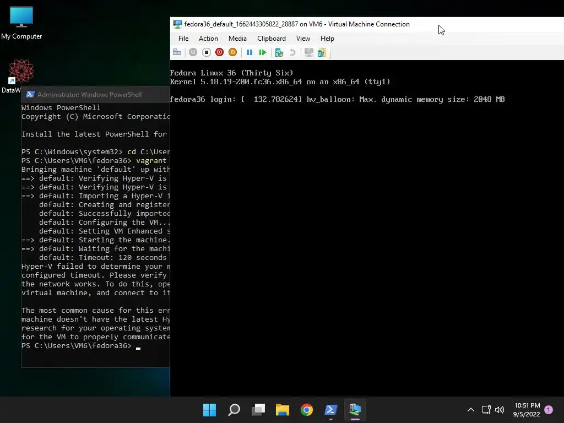
Task: Save VM state with the orange power icon
Action: 233,52
